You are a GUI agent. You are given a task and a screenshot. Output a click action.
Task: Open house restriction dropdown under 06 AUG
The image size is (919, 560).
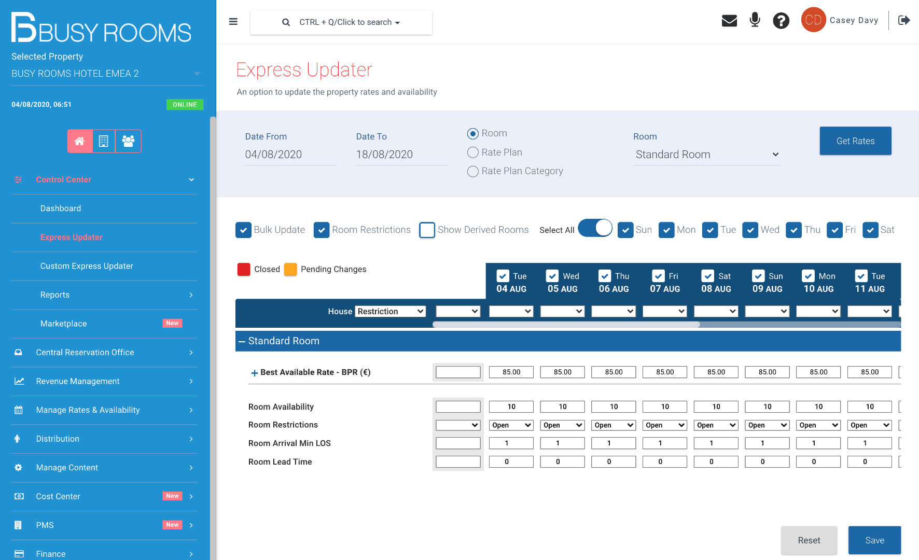click(x=614, y=311)
